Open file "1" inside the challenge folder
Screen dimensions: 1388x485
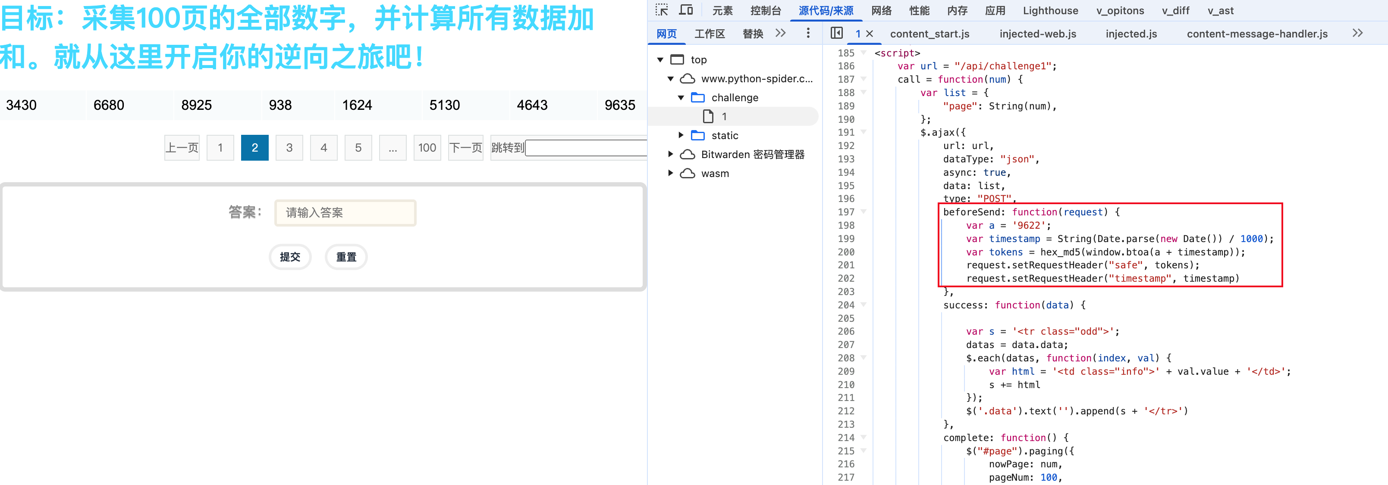724,116
